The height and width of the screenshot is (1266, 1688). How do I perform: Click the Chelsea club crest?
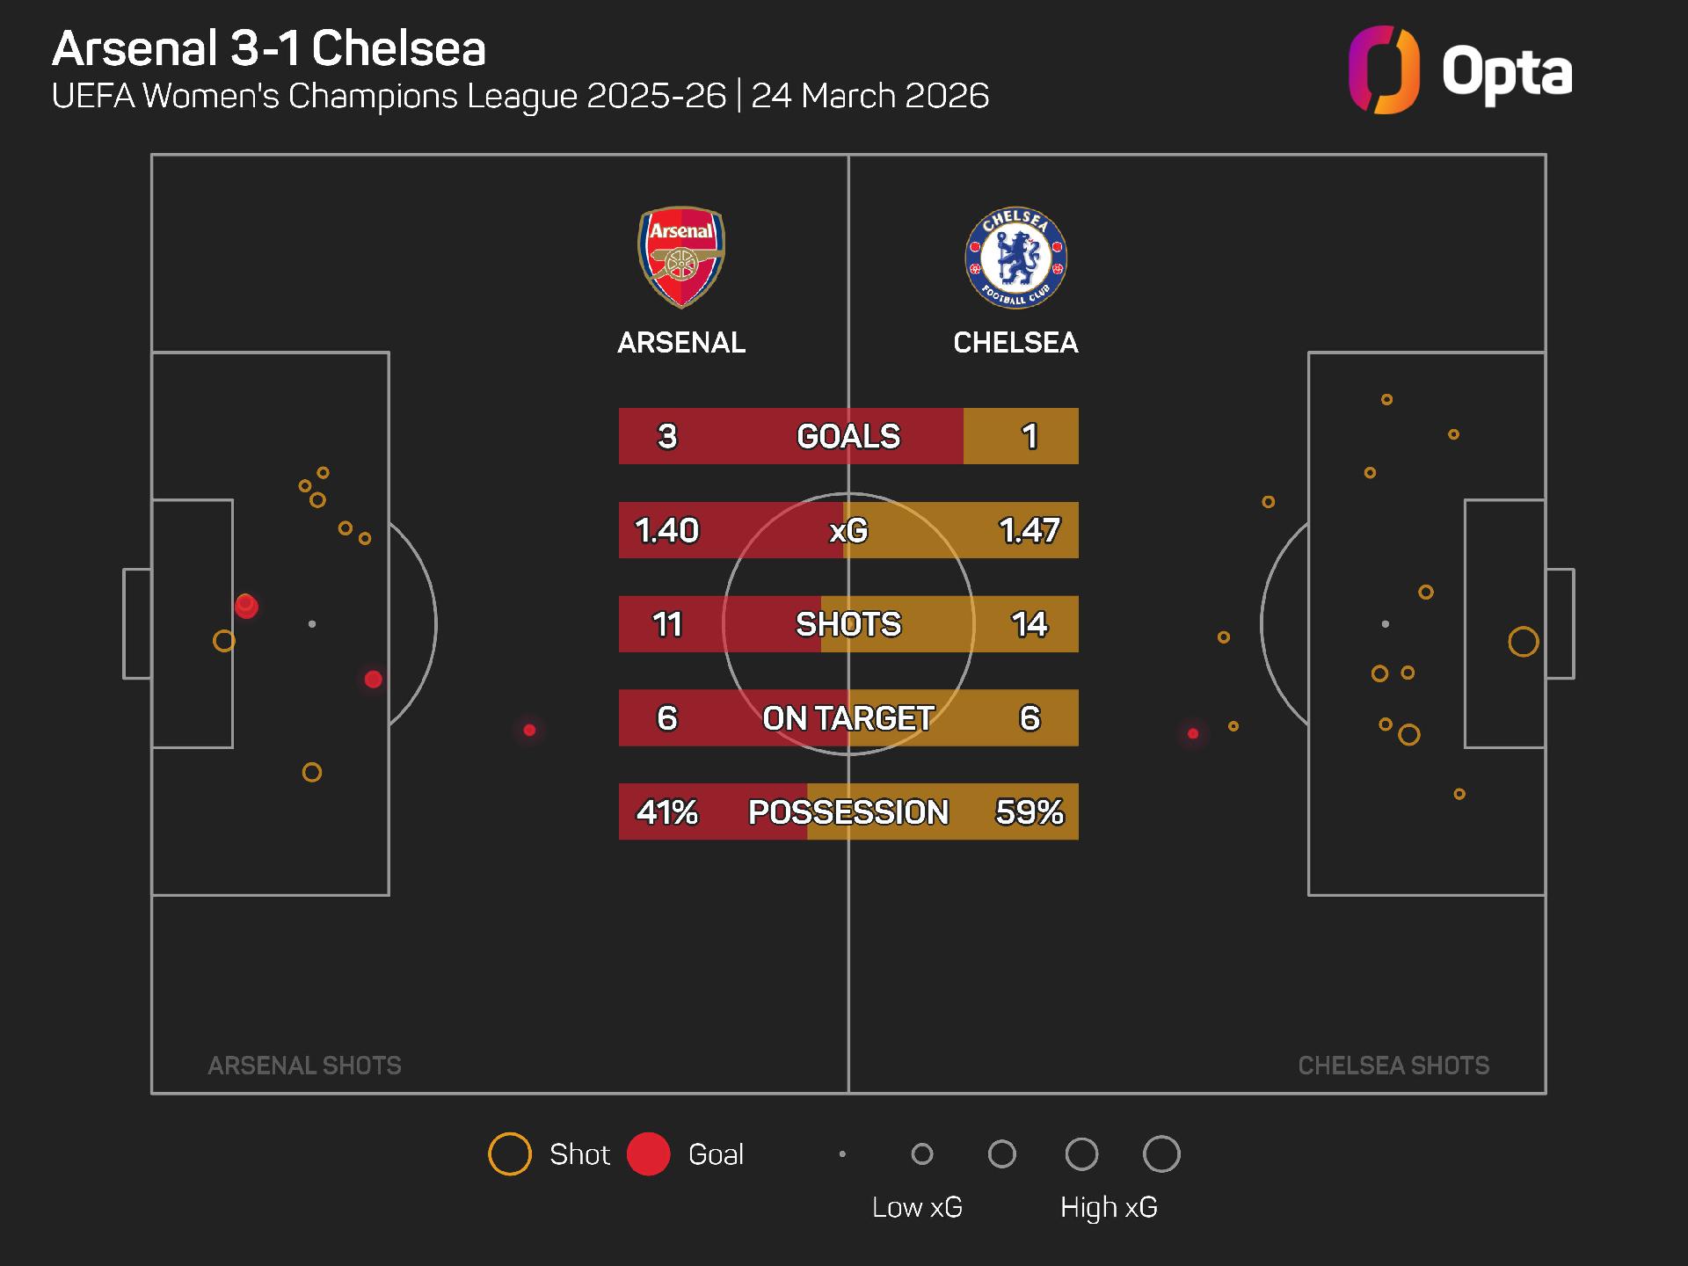pyautogui.click(x=1015, y=258)
